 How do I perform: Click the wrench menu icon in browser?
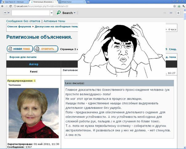pos(183,6)
